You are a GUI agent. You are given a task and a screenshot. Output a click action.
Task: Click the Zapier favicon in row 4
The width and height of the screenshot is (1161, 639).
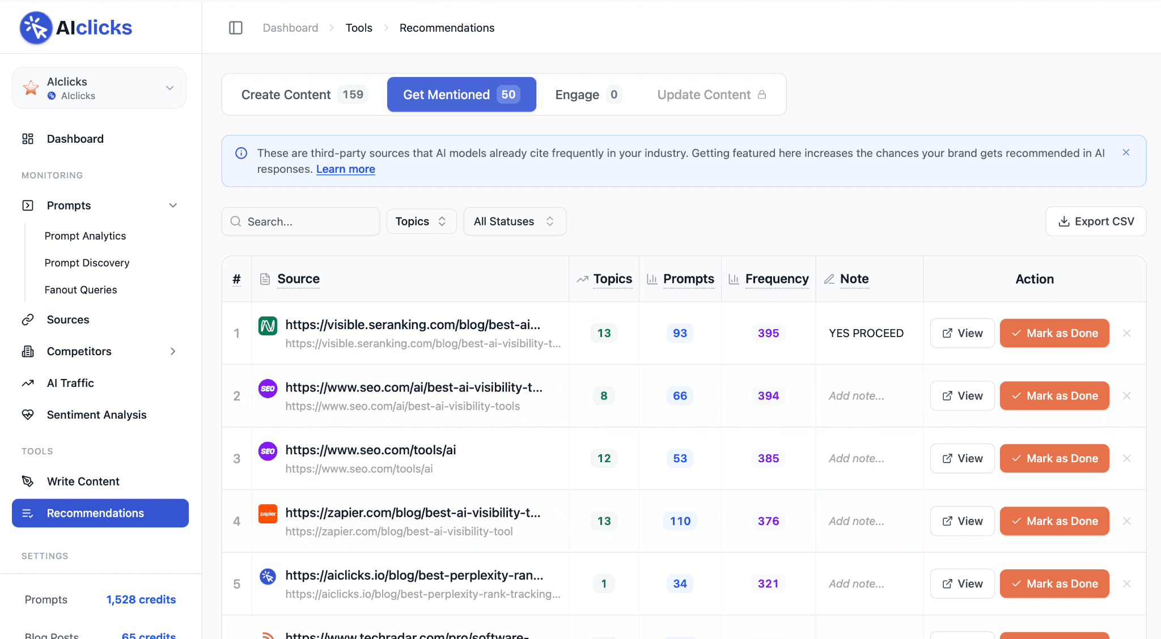268,514
